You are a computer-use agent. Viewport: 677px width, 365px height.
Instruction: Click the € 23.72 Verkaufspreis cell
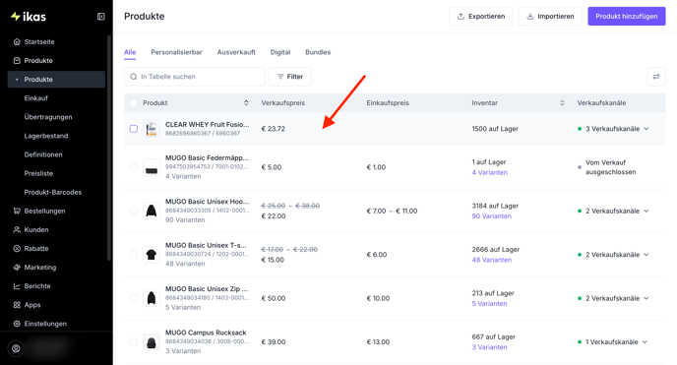(x=273, y=129)
